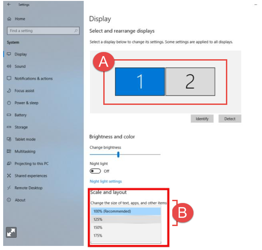Screen dimensions: 262x250
Task: Click the expand arrows icon
Action: coord(11,232)
